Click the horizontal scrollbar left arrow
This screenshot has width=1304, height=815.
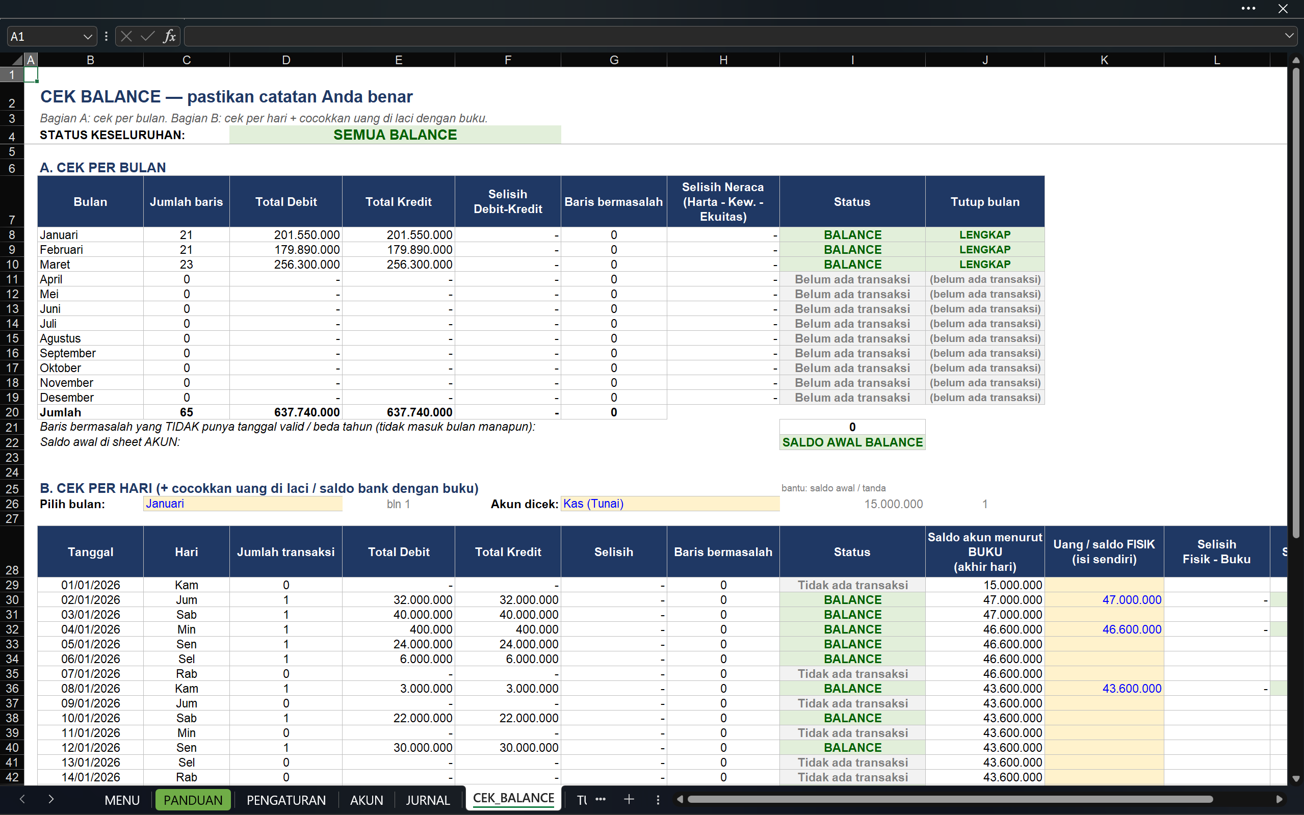(x=680, y=799)
